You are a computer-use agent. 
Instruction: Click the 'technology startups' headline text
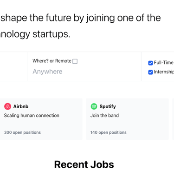click(x=35, y=34)
